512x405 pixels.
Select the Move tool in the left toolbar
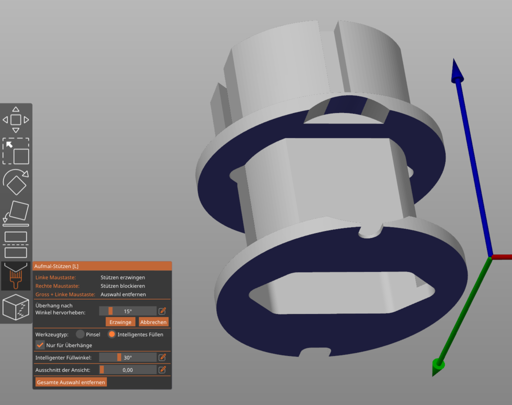click(16, 120)
